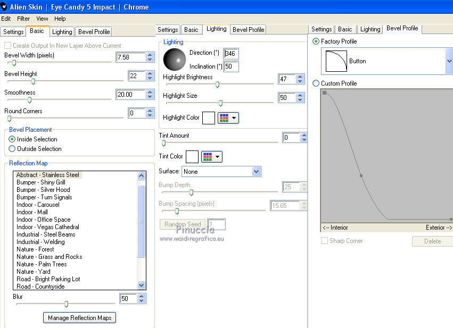Select Bumper - Shiny Grill reflection map
Image resolution: width=453 pixels, height=328 pixels.
[x=41, y=182]
